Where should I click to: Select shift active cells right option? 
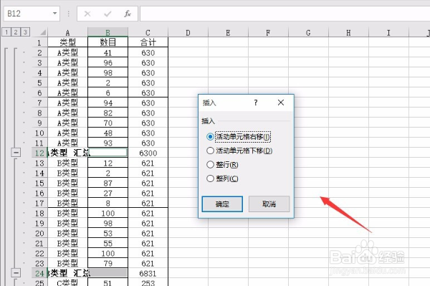(x=239, y=137)
